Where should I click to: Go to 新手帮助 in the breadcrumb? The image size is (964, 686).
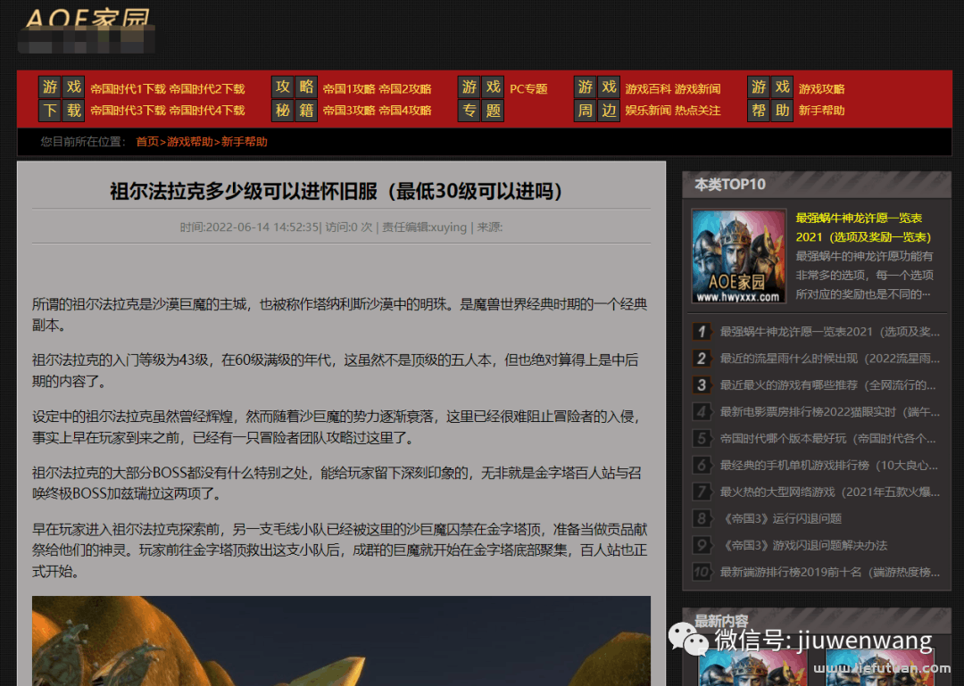coord(244,142)
